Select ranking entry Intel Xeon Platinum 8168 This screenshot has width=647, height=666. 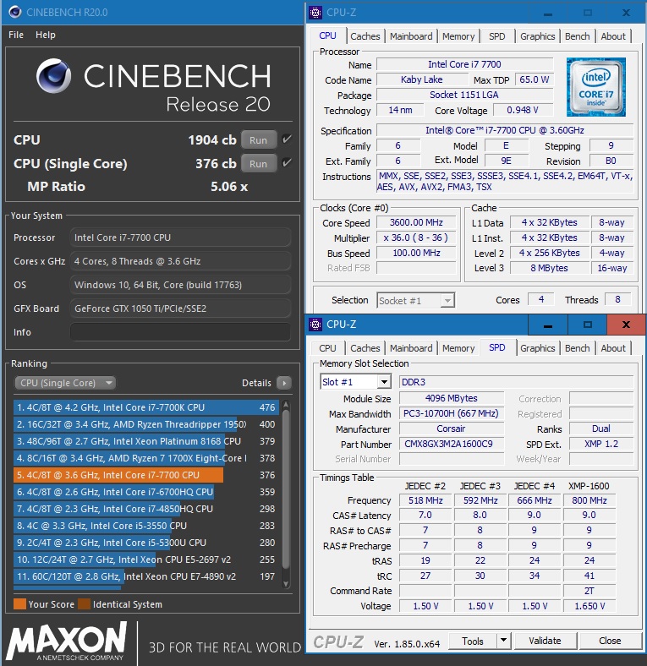pyautogui.click(x=146, y=441)
